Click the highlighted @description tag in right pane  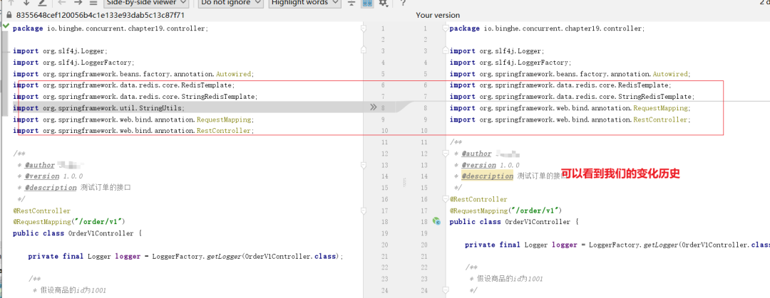point(487,176)
